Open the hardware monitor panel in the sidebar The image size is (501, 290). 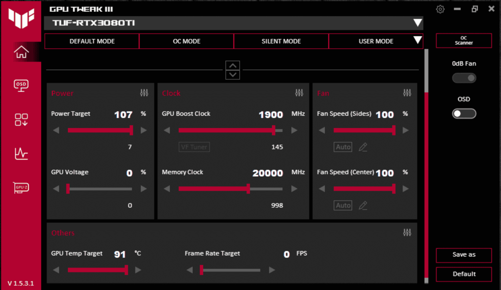(21, 154)
